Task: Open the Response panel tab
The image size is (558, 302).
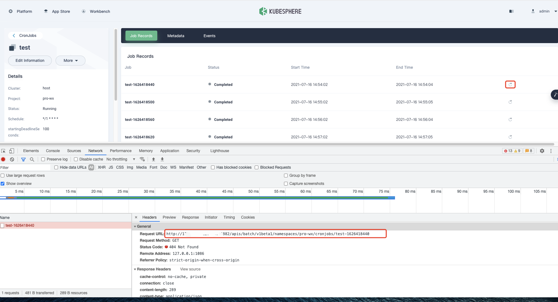Action: [x=190, y=217]
